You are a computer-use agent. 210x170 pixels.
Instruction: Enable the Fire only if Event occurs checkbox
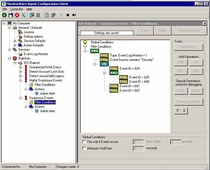pos(84,142)
